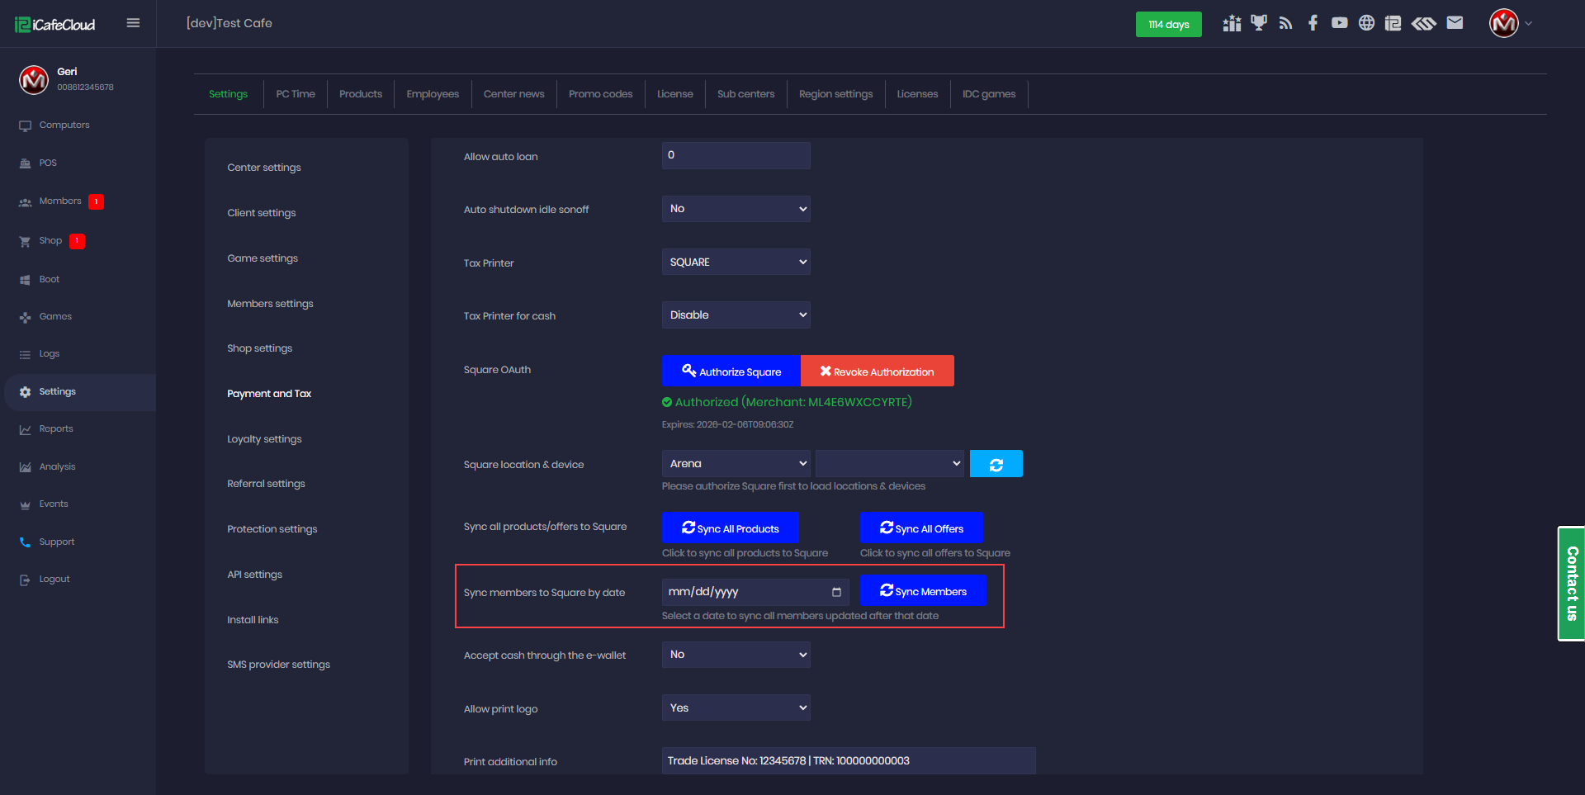
Task: Click the Allow auto loan input field
Action: pos(736,155)
